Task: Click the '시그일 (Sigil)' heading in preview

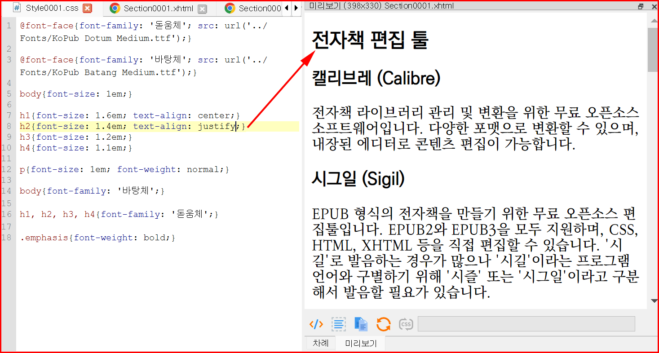Action: click(358, 179)
